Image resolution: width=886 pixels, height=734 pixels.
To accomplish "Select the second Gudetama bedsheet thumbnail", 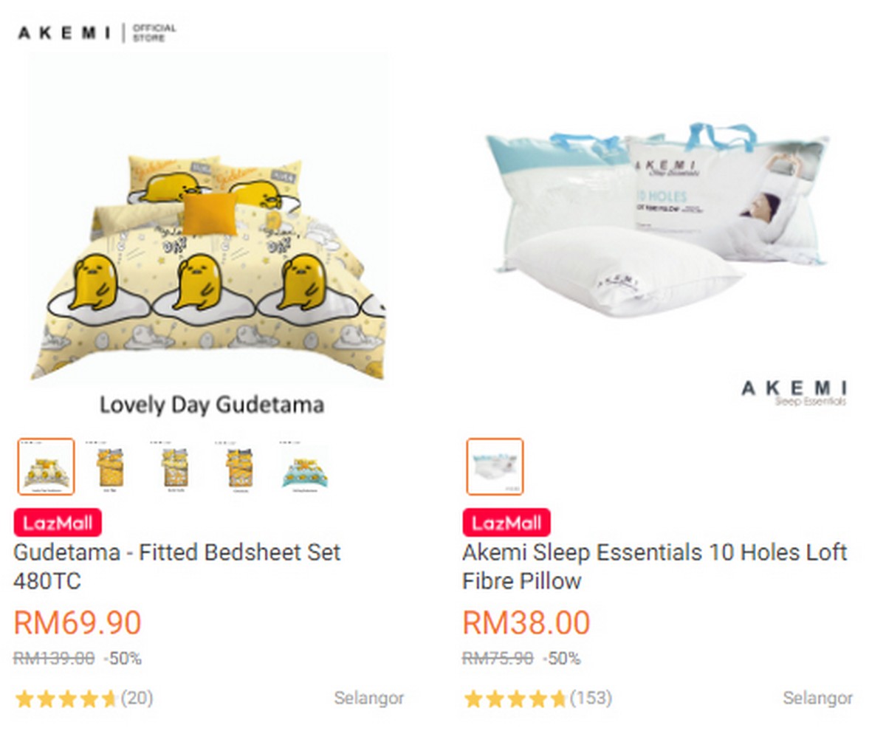I will pos(110,467).
